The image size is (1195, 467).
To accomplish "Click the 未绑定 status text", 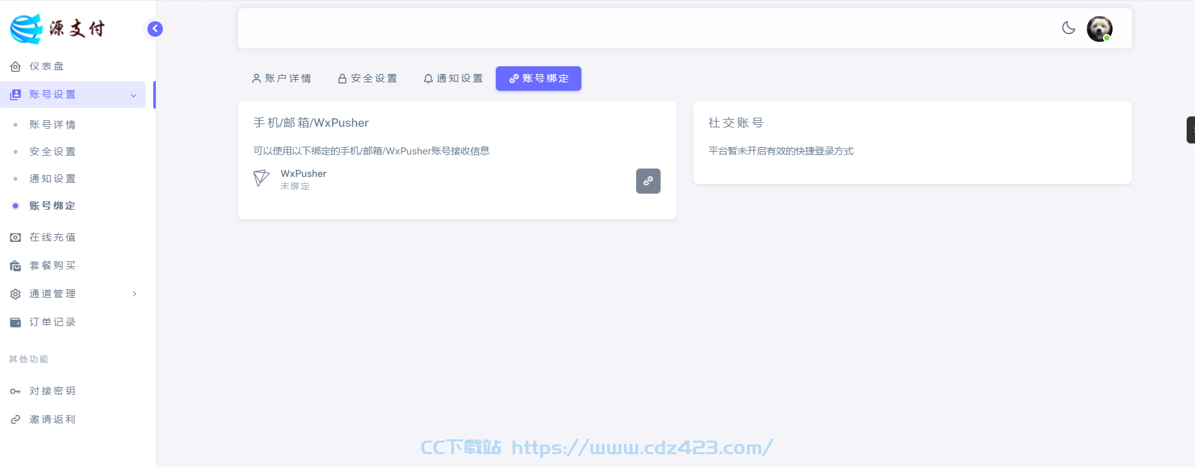I will tap(295, 186).
